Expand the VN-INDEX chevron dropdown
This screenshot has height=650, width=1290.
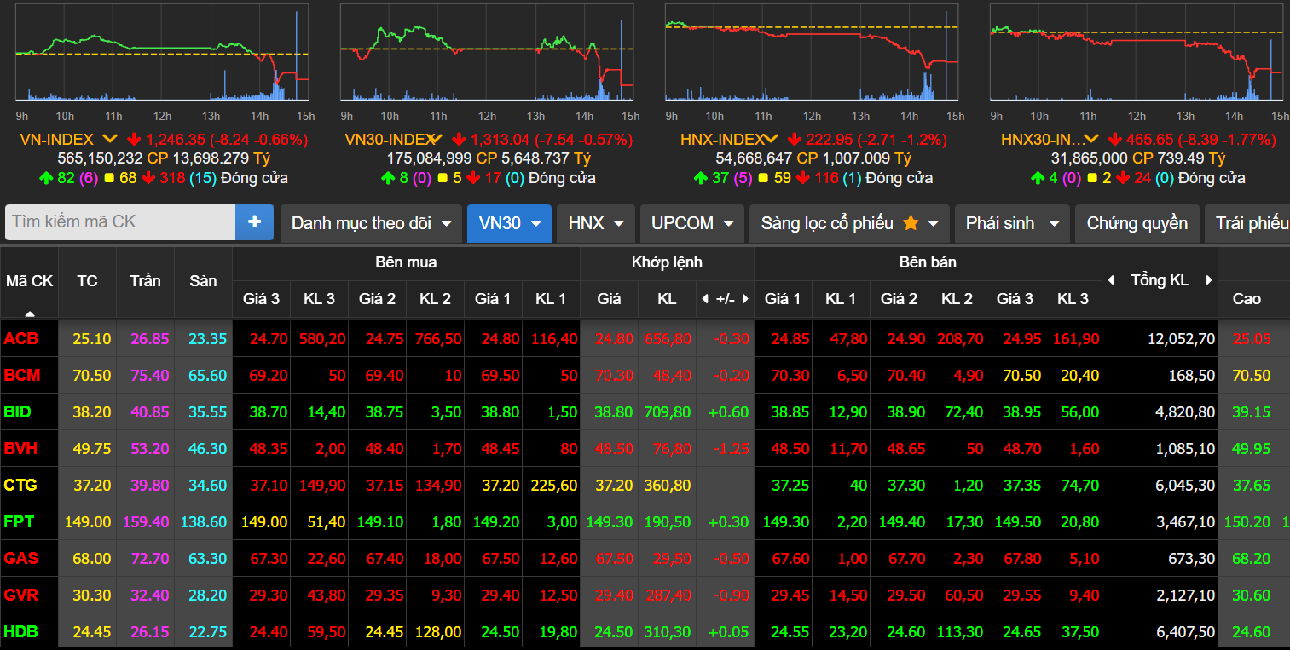(110, 139)
